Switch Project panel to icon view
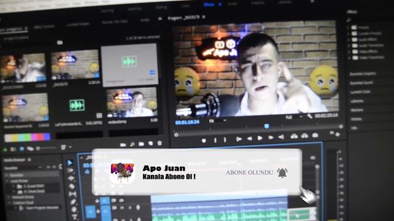Image resolution: width=394 pixels, height=221 pixels. [22, 149]
